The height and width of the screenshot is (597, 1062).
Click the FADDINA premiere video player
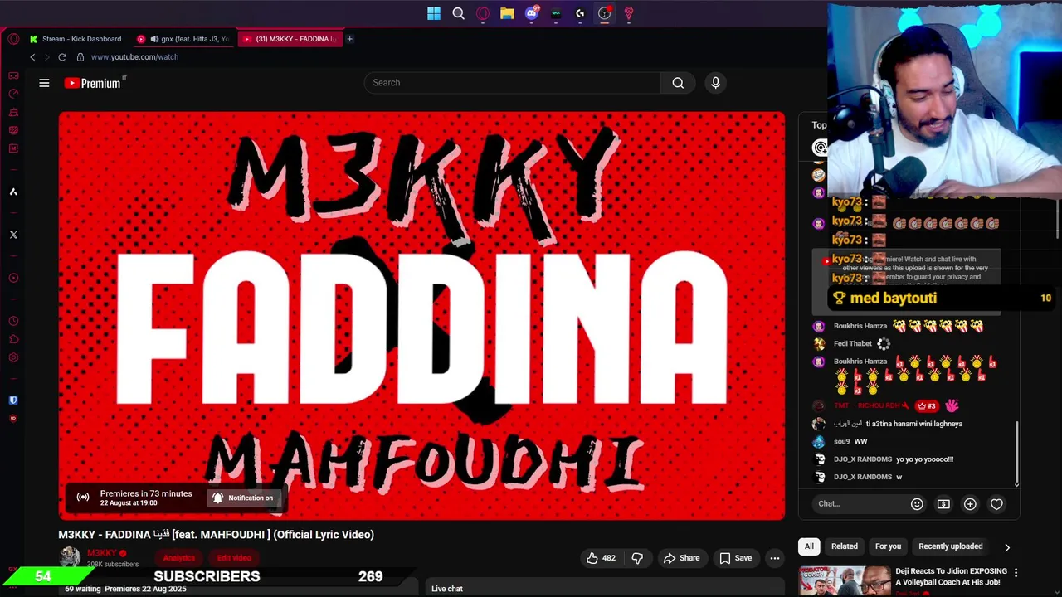[x=421, y=316]
